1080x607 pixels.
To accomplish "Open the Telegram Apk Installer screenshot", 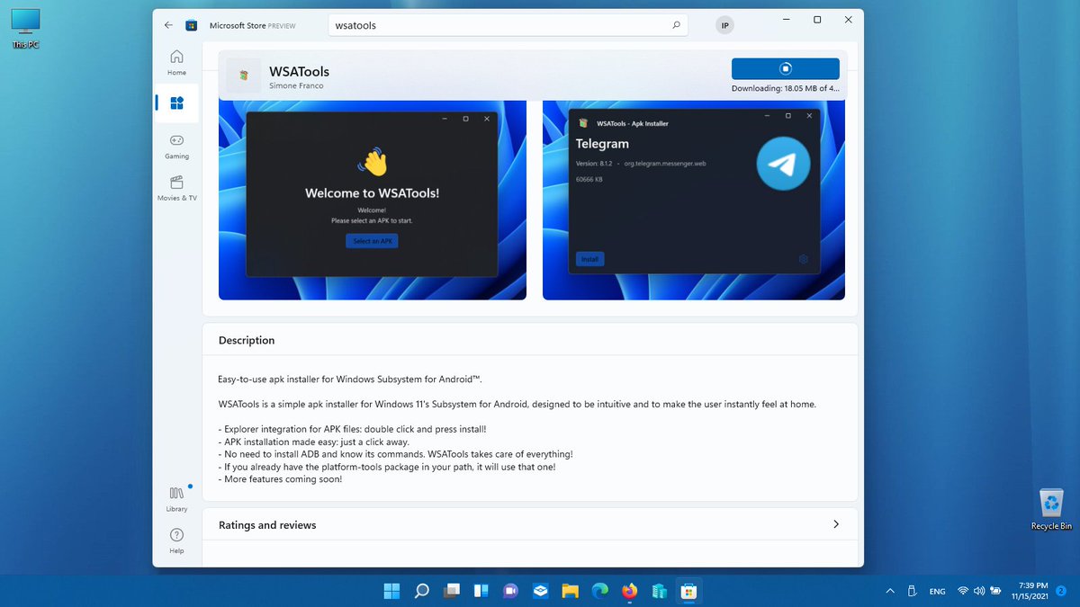I will (694, 200).
